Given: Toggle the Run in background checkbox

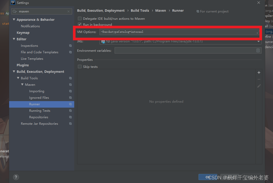Looking at the screenshot, I should click(x=80, y=24).
